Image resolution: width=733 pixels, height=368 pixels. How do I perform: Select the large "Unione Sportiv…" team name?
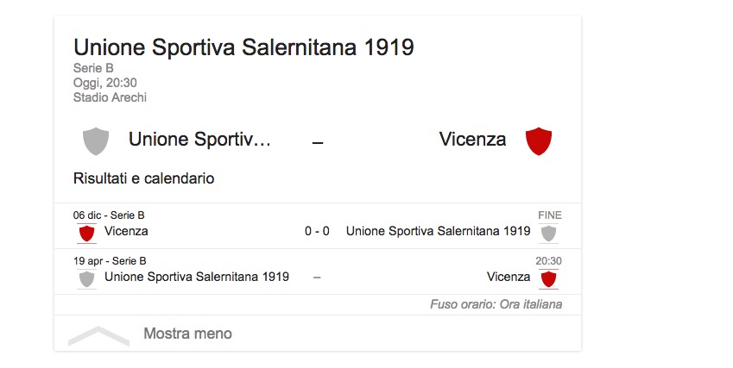pos(199,139)
